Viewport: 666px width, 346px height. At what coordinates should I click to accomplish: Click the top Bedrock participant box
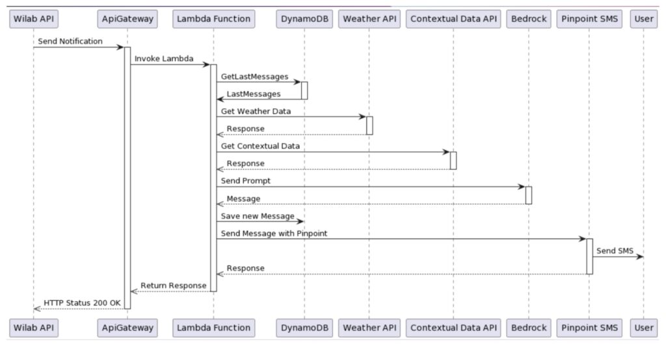point(529,19)
